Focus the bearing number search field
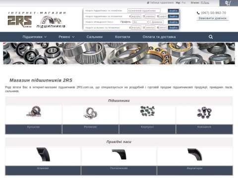Screen dimensions: 238x178 click(144, 11)
